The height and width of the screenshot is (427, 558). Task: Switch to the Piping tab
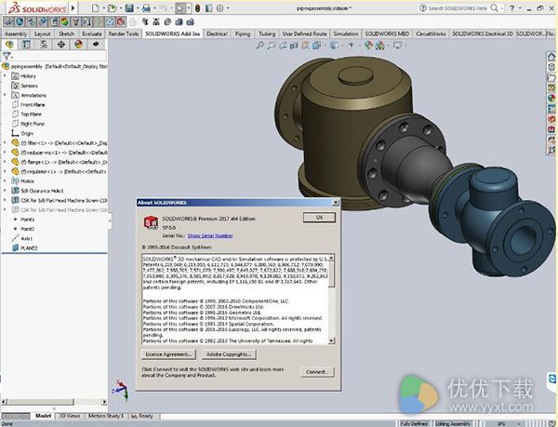[243, 33]
